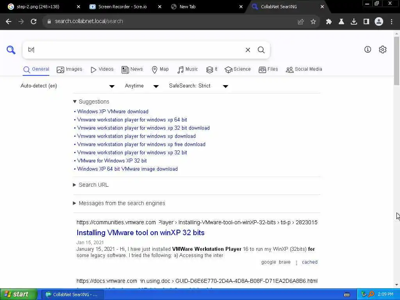Switch to Files category
This screenshot has height=300, width=400.
pyautogui.click(x=268, y=70)
